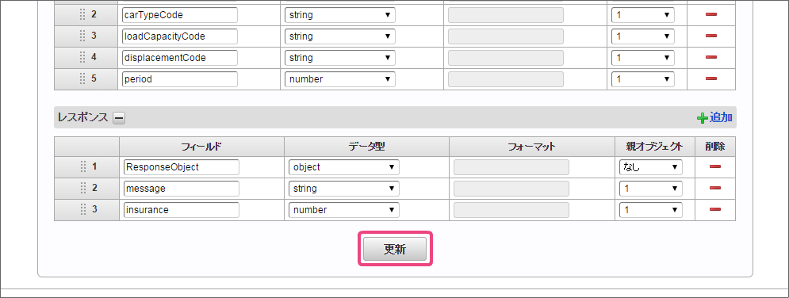Select the parent object dropdown for message
Screen dimensions: 789x298
click(x=650, y=189)
